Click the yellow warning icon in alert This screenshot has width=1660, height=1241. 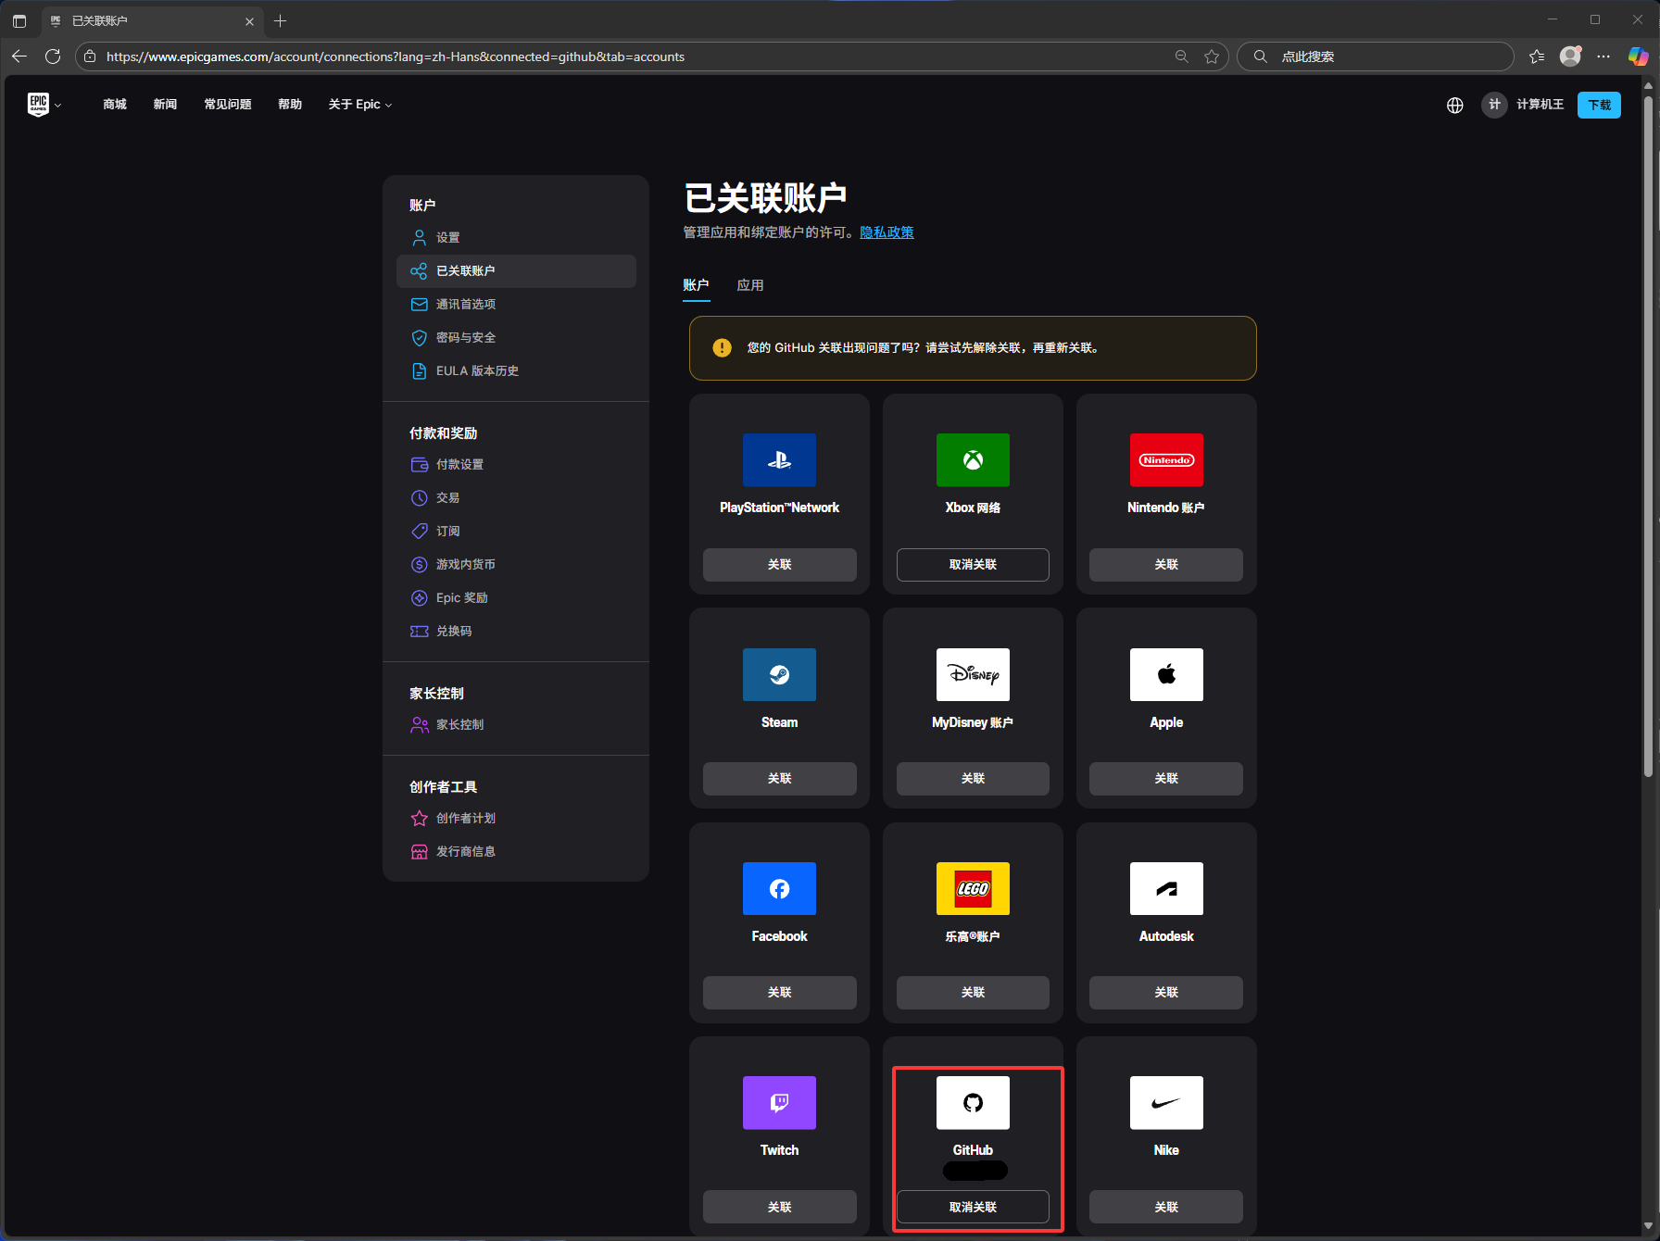pyautogui.click(x=722, y=348)
